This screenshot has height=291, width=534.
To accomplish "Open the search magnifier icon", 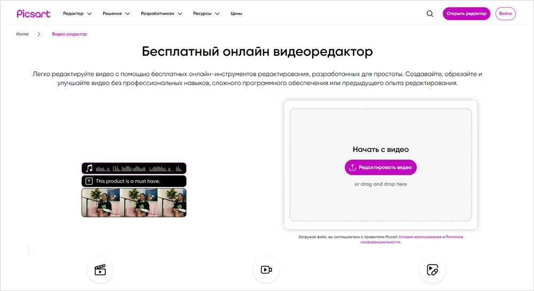I will (430, 14).
